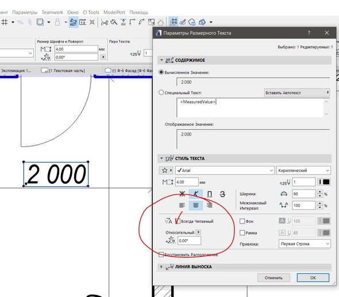Open favorites star button
The width and height of the screenshot is (339, 297).
coord(166,171)
